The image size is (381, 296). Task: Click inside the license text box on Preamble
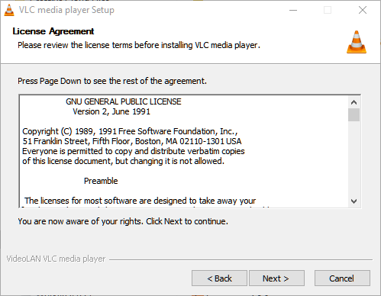coord(101,181)
